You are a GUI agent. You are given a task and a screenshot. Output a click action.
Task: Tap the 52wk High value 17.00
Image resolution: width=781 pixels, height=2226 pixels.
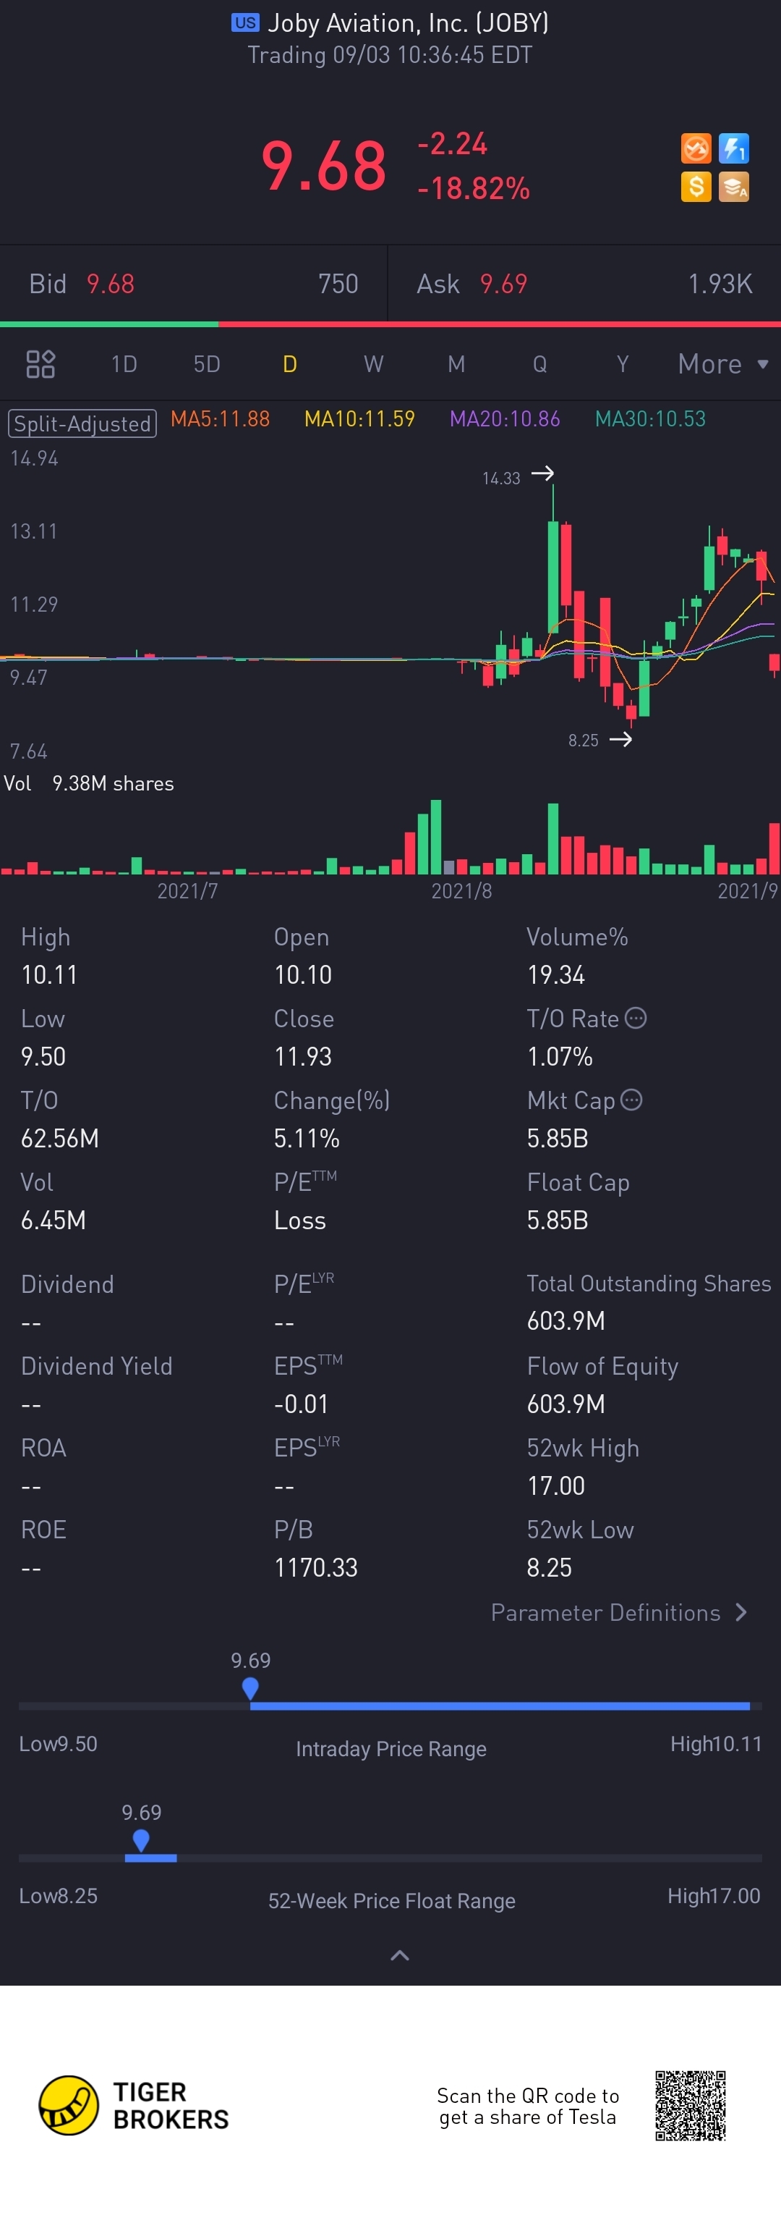click(x=556, y=1485)
